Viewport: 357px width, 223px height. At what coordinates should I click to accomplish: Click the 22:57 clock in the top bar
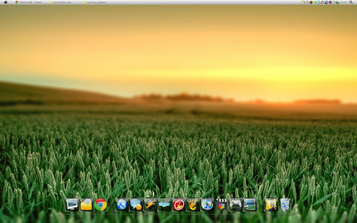click(344, 2)
